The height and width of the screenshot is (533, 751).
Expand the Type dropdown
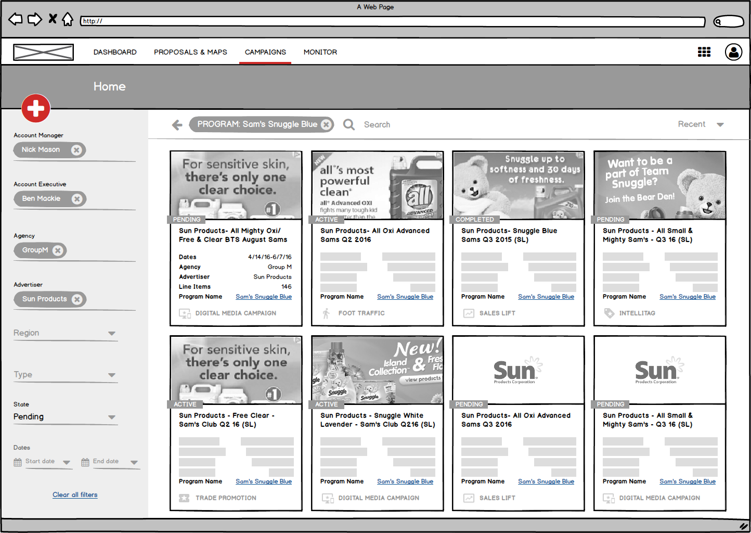(66, 375)
